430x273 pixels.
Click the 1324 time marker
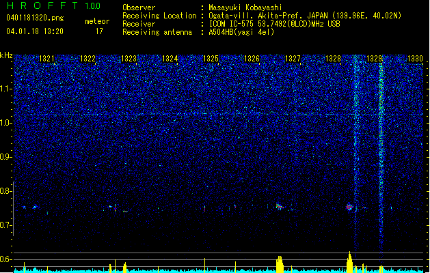pyautogui.click(x=170, y=59)
